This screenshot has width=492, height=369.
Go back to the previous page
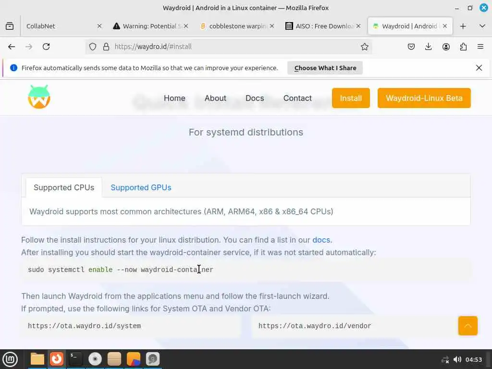click(x=12, y=47)
